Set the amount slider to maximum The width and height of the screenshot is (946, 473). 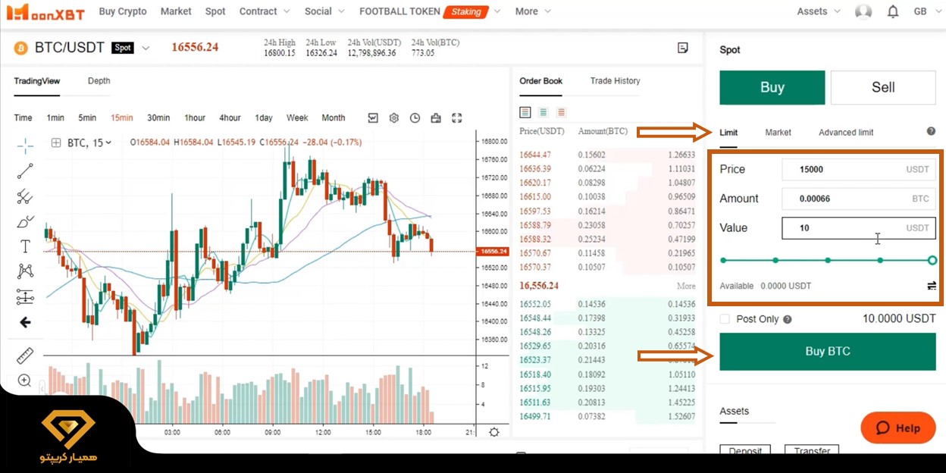[932, 260]
